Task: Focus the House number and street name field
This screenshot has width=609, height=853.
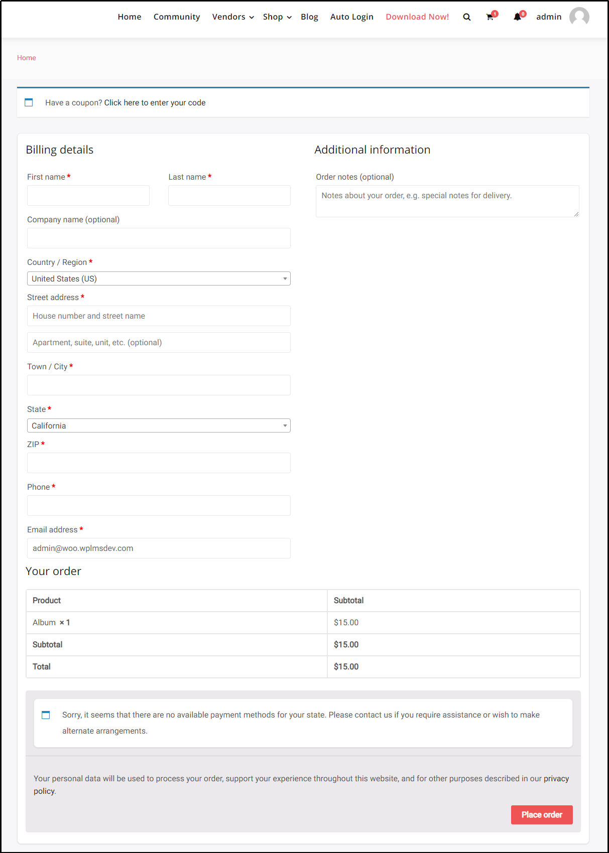Action: pyautogui.click(x=159, y=316)
